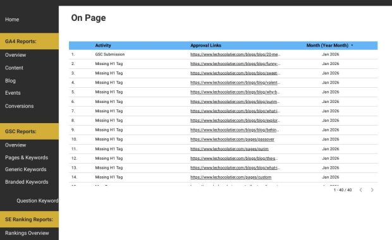The width and height of the screenshot is (392, 240).
Task: Select row number '5.' in table
Action: tap(73, 92)
